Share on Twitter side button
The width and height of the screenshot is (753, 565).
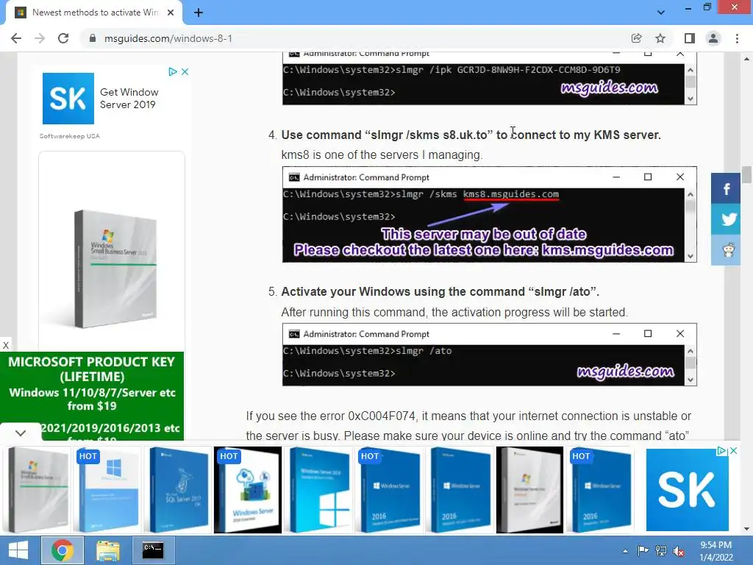pyautogui.click(x=726, y=219)
